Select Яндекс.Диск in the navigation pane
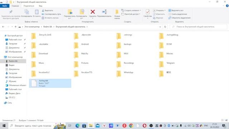 click(13, 93)
